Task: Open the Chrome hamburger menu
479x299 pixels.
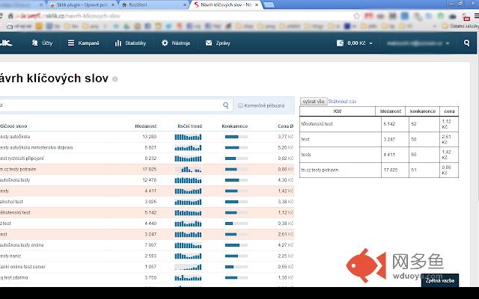Action: coord(476,16)
